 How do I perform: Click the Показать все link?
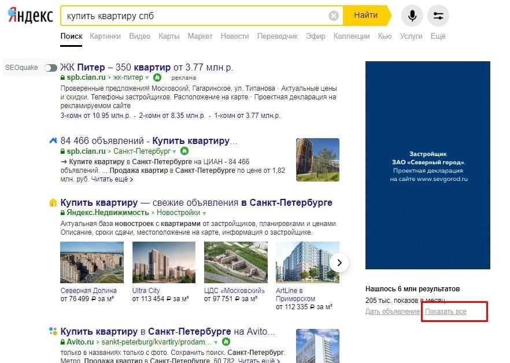(x=445, y=312)
